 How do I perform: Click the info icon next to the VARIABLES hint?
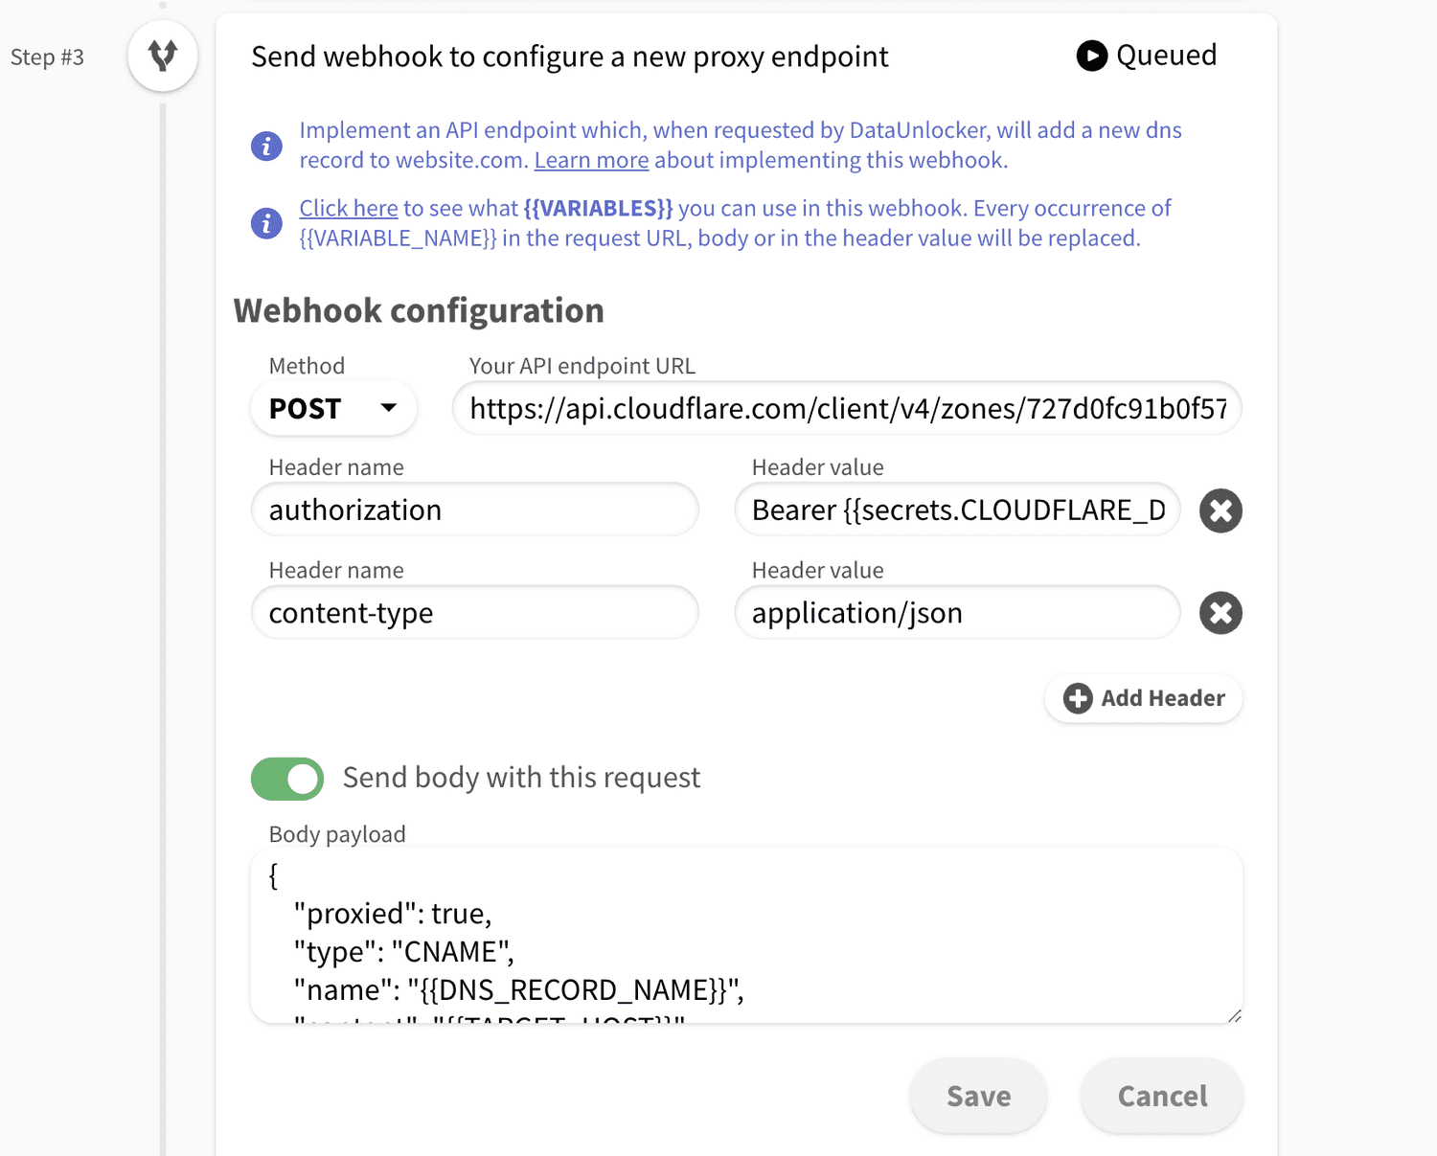[x=265, y=223]
